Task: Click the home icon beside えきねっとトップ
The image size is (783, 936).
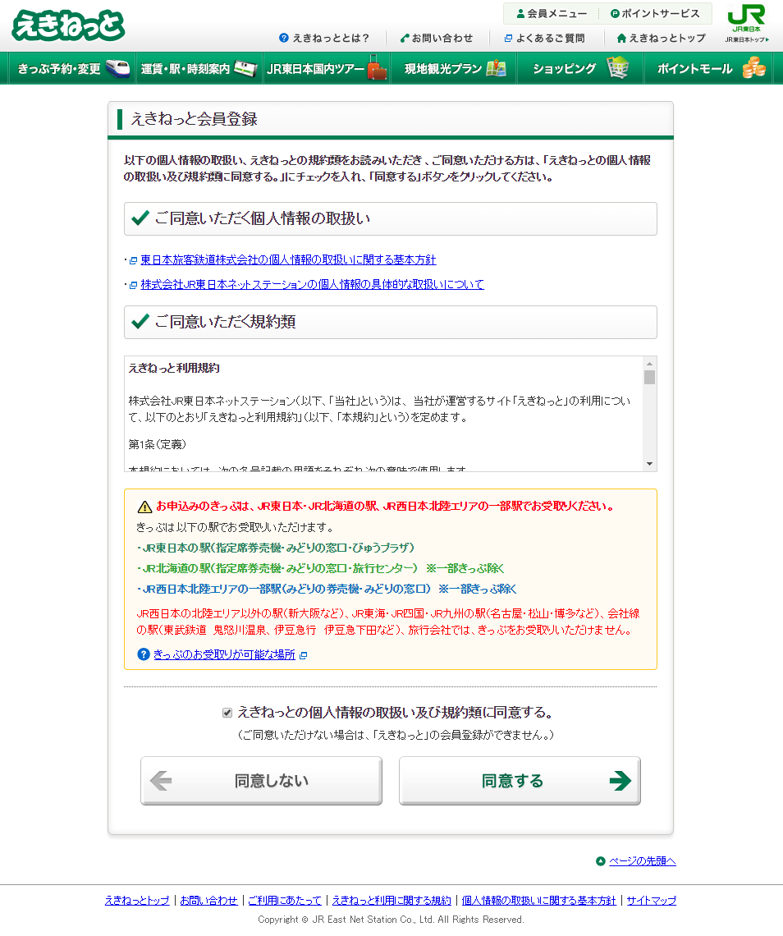Action: pyautogui.click(x=621, y=39)
